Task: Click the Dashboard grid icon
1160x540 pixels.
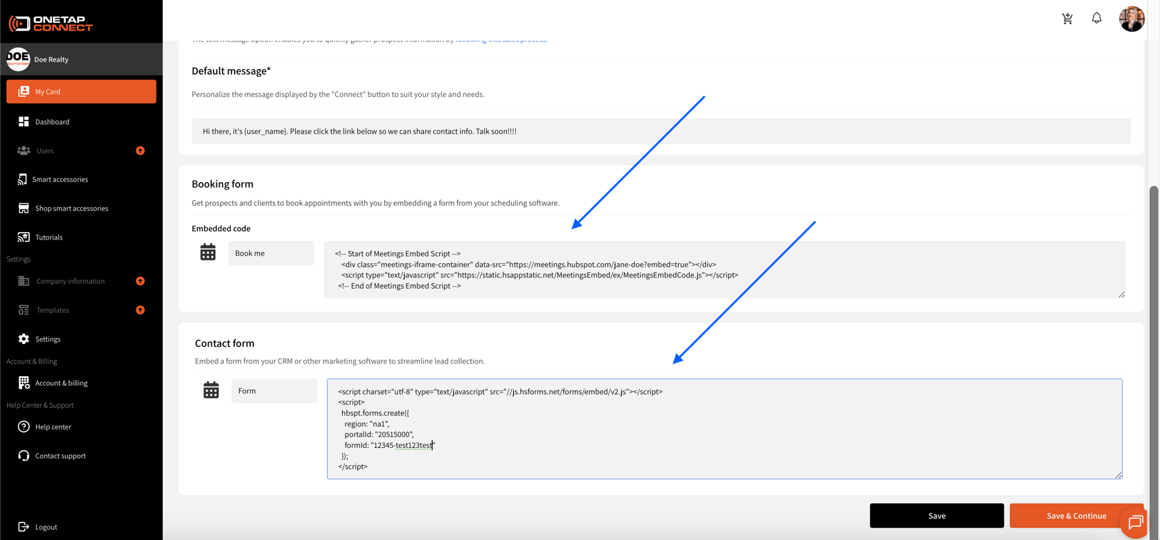Action: [x=24, y=122]
